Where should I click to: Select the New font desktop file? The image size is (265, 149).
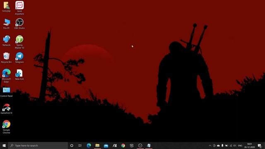(19, 74)
